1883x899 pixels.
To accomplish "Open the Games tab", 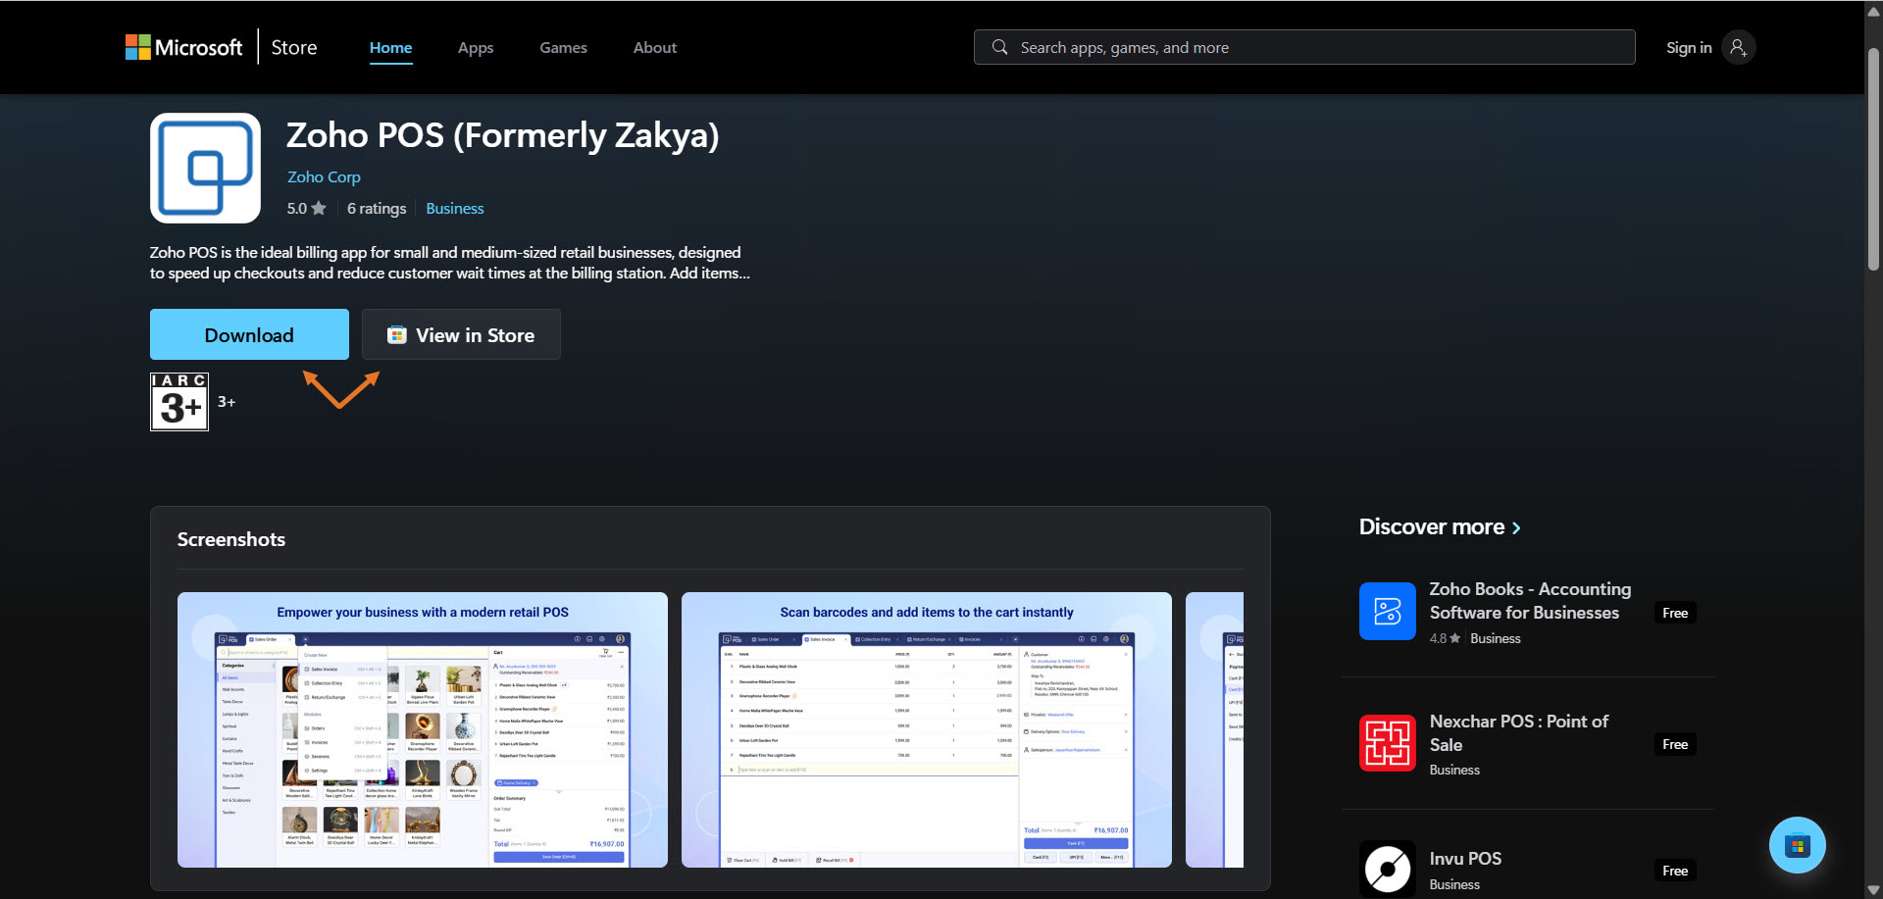I will coord(563,47).
